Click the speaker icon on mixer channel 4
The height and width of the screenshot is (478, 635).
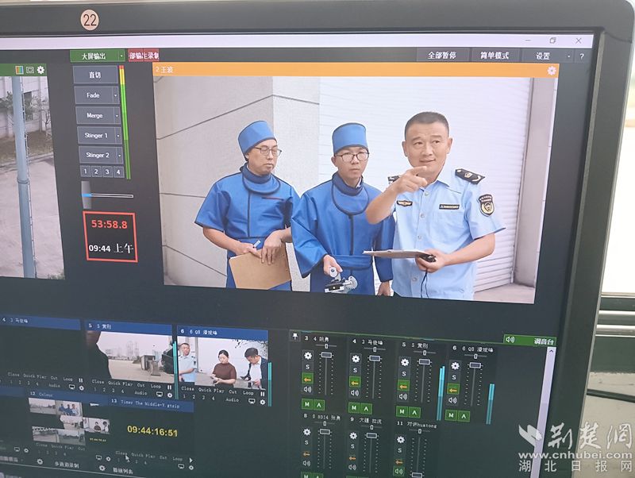click(x=355, y=393)
